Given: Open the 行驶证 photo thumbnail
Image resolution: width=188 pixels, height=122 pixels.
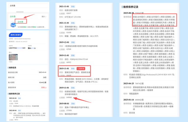Looking at the screenshot, I should 13,57.
